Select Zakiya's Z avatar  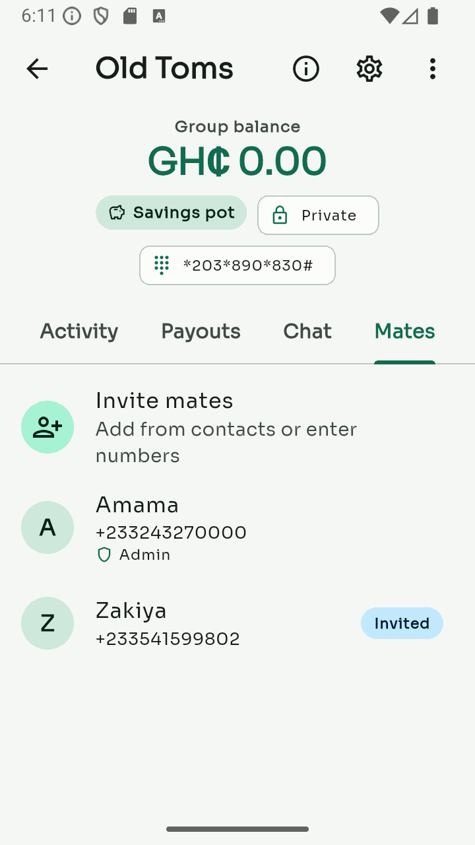(47, 623)
